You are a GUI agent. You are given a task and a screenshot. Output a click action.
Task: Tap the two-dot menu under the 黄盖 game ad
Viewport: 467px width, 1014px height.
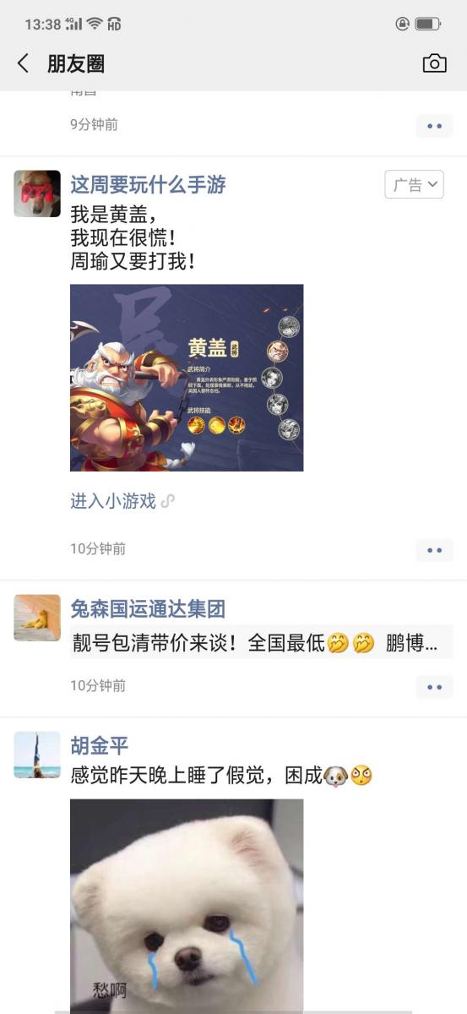[x=434, y=550]
